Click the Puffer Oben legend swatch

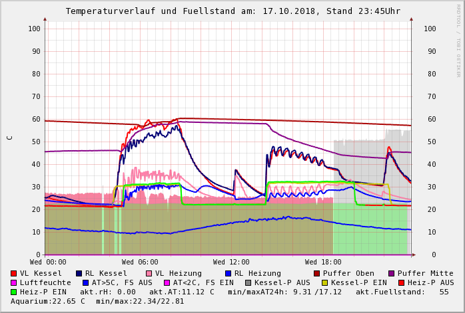click(316, 273)
